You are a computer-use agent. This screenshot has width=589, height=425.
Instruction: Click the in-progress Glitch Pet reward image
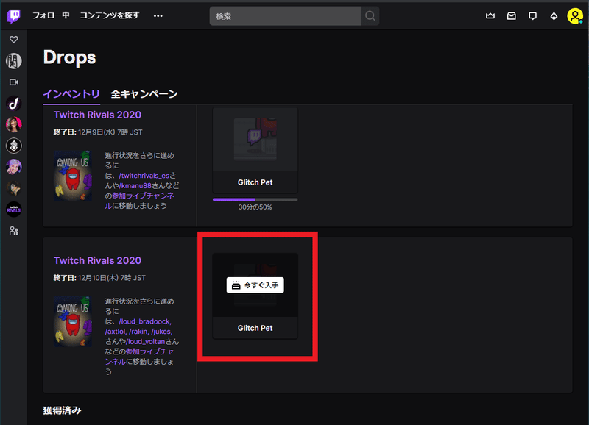click(255, 140)
